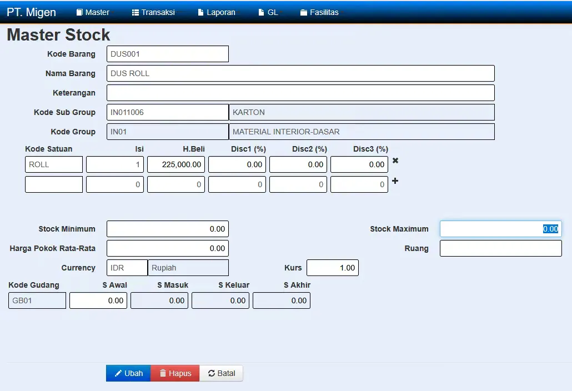The image size is (572, 391).
Task: Click the Stock Minimum field
Action: tap(168, 229)
